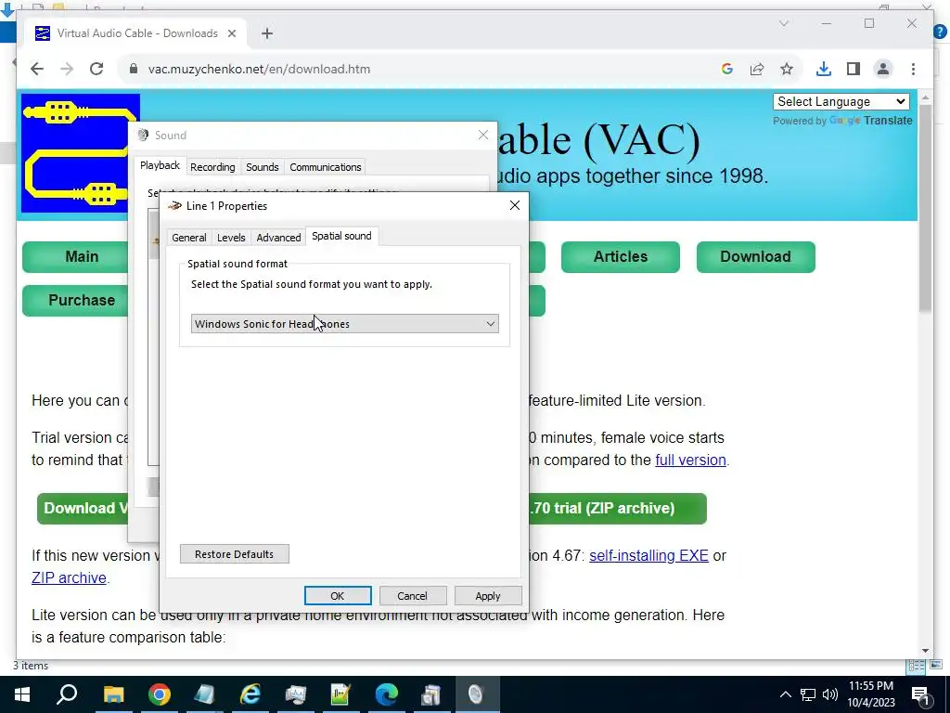The image size is (950, 713).
Task: Confirm with the OK button
Action: tap(338, 596)
